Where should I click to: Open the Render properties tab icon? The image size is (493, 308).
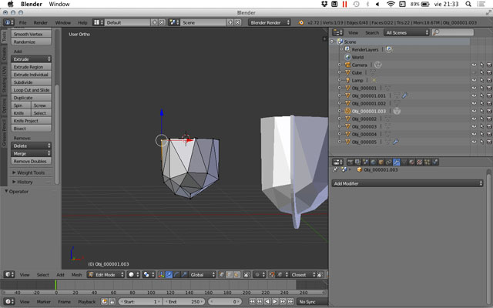pos(350,162)
